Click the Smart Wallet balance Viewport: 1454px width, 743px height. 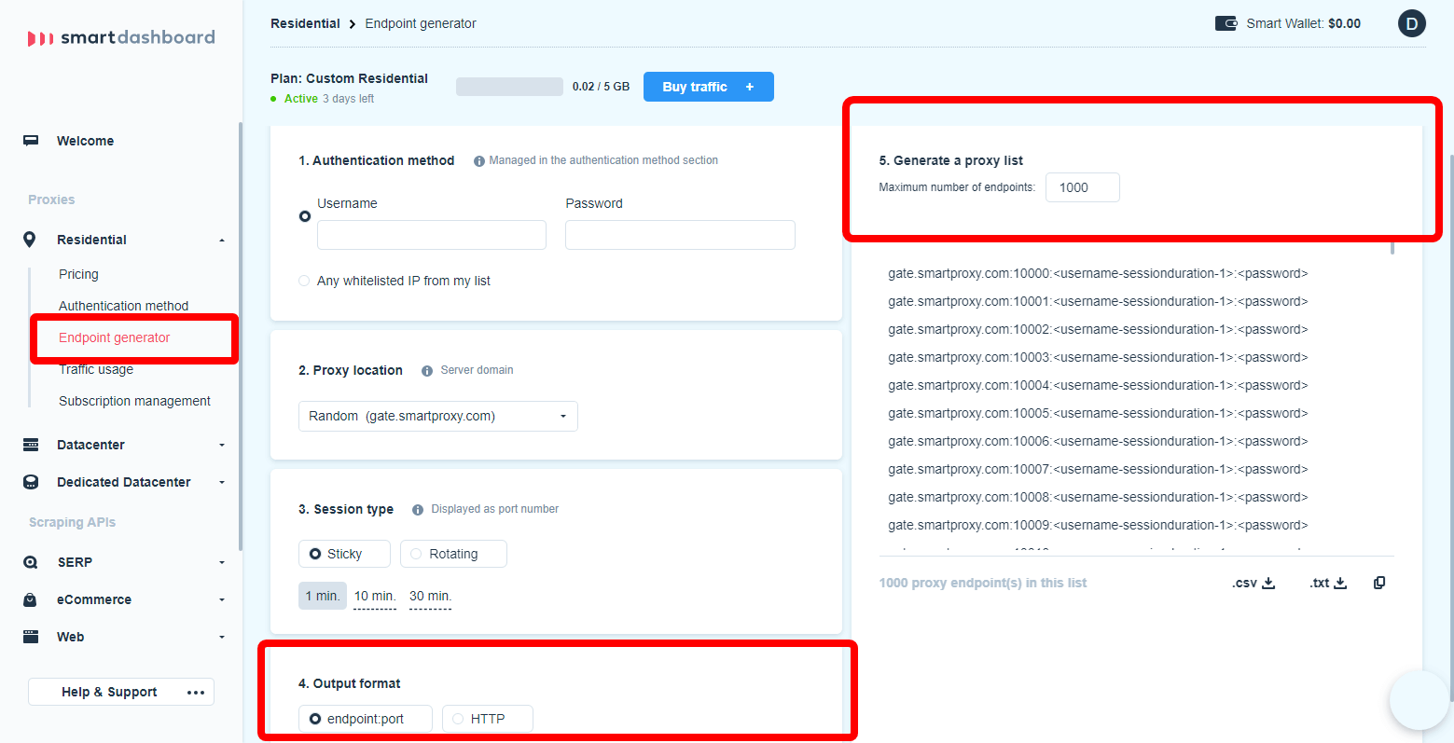pos(1304,23)
